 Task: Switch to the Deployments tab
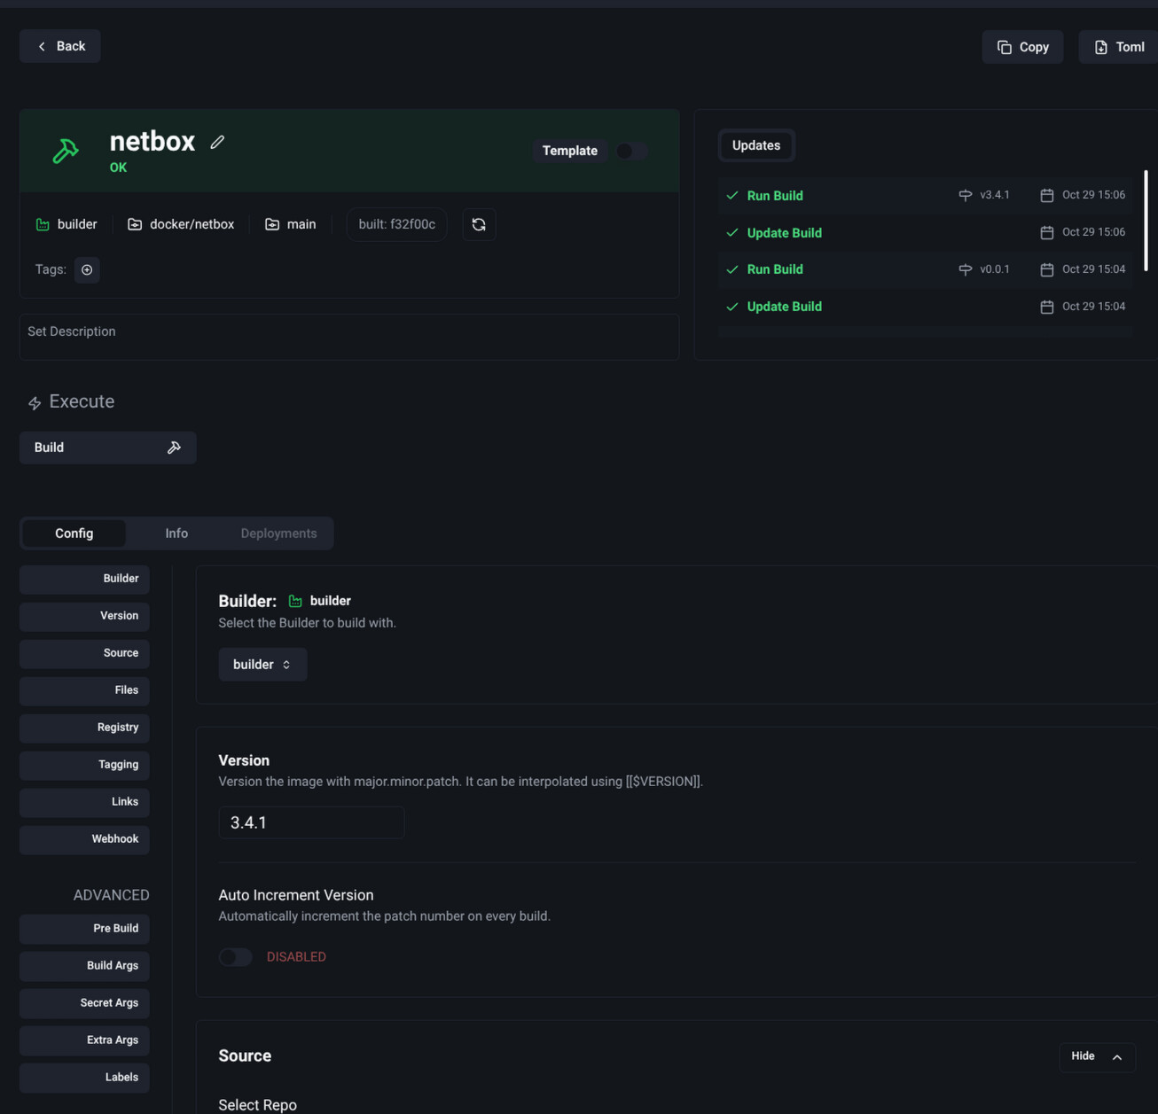click(278, 534)
